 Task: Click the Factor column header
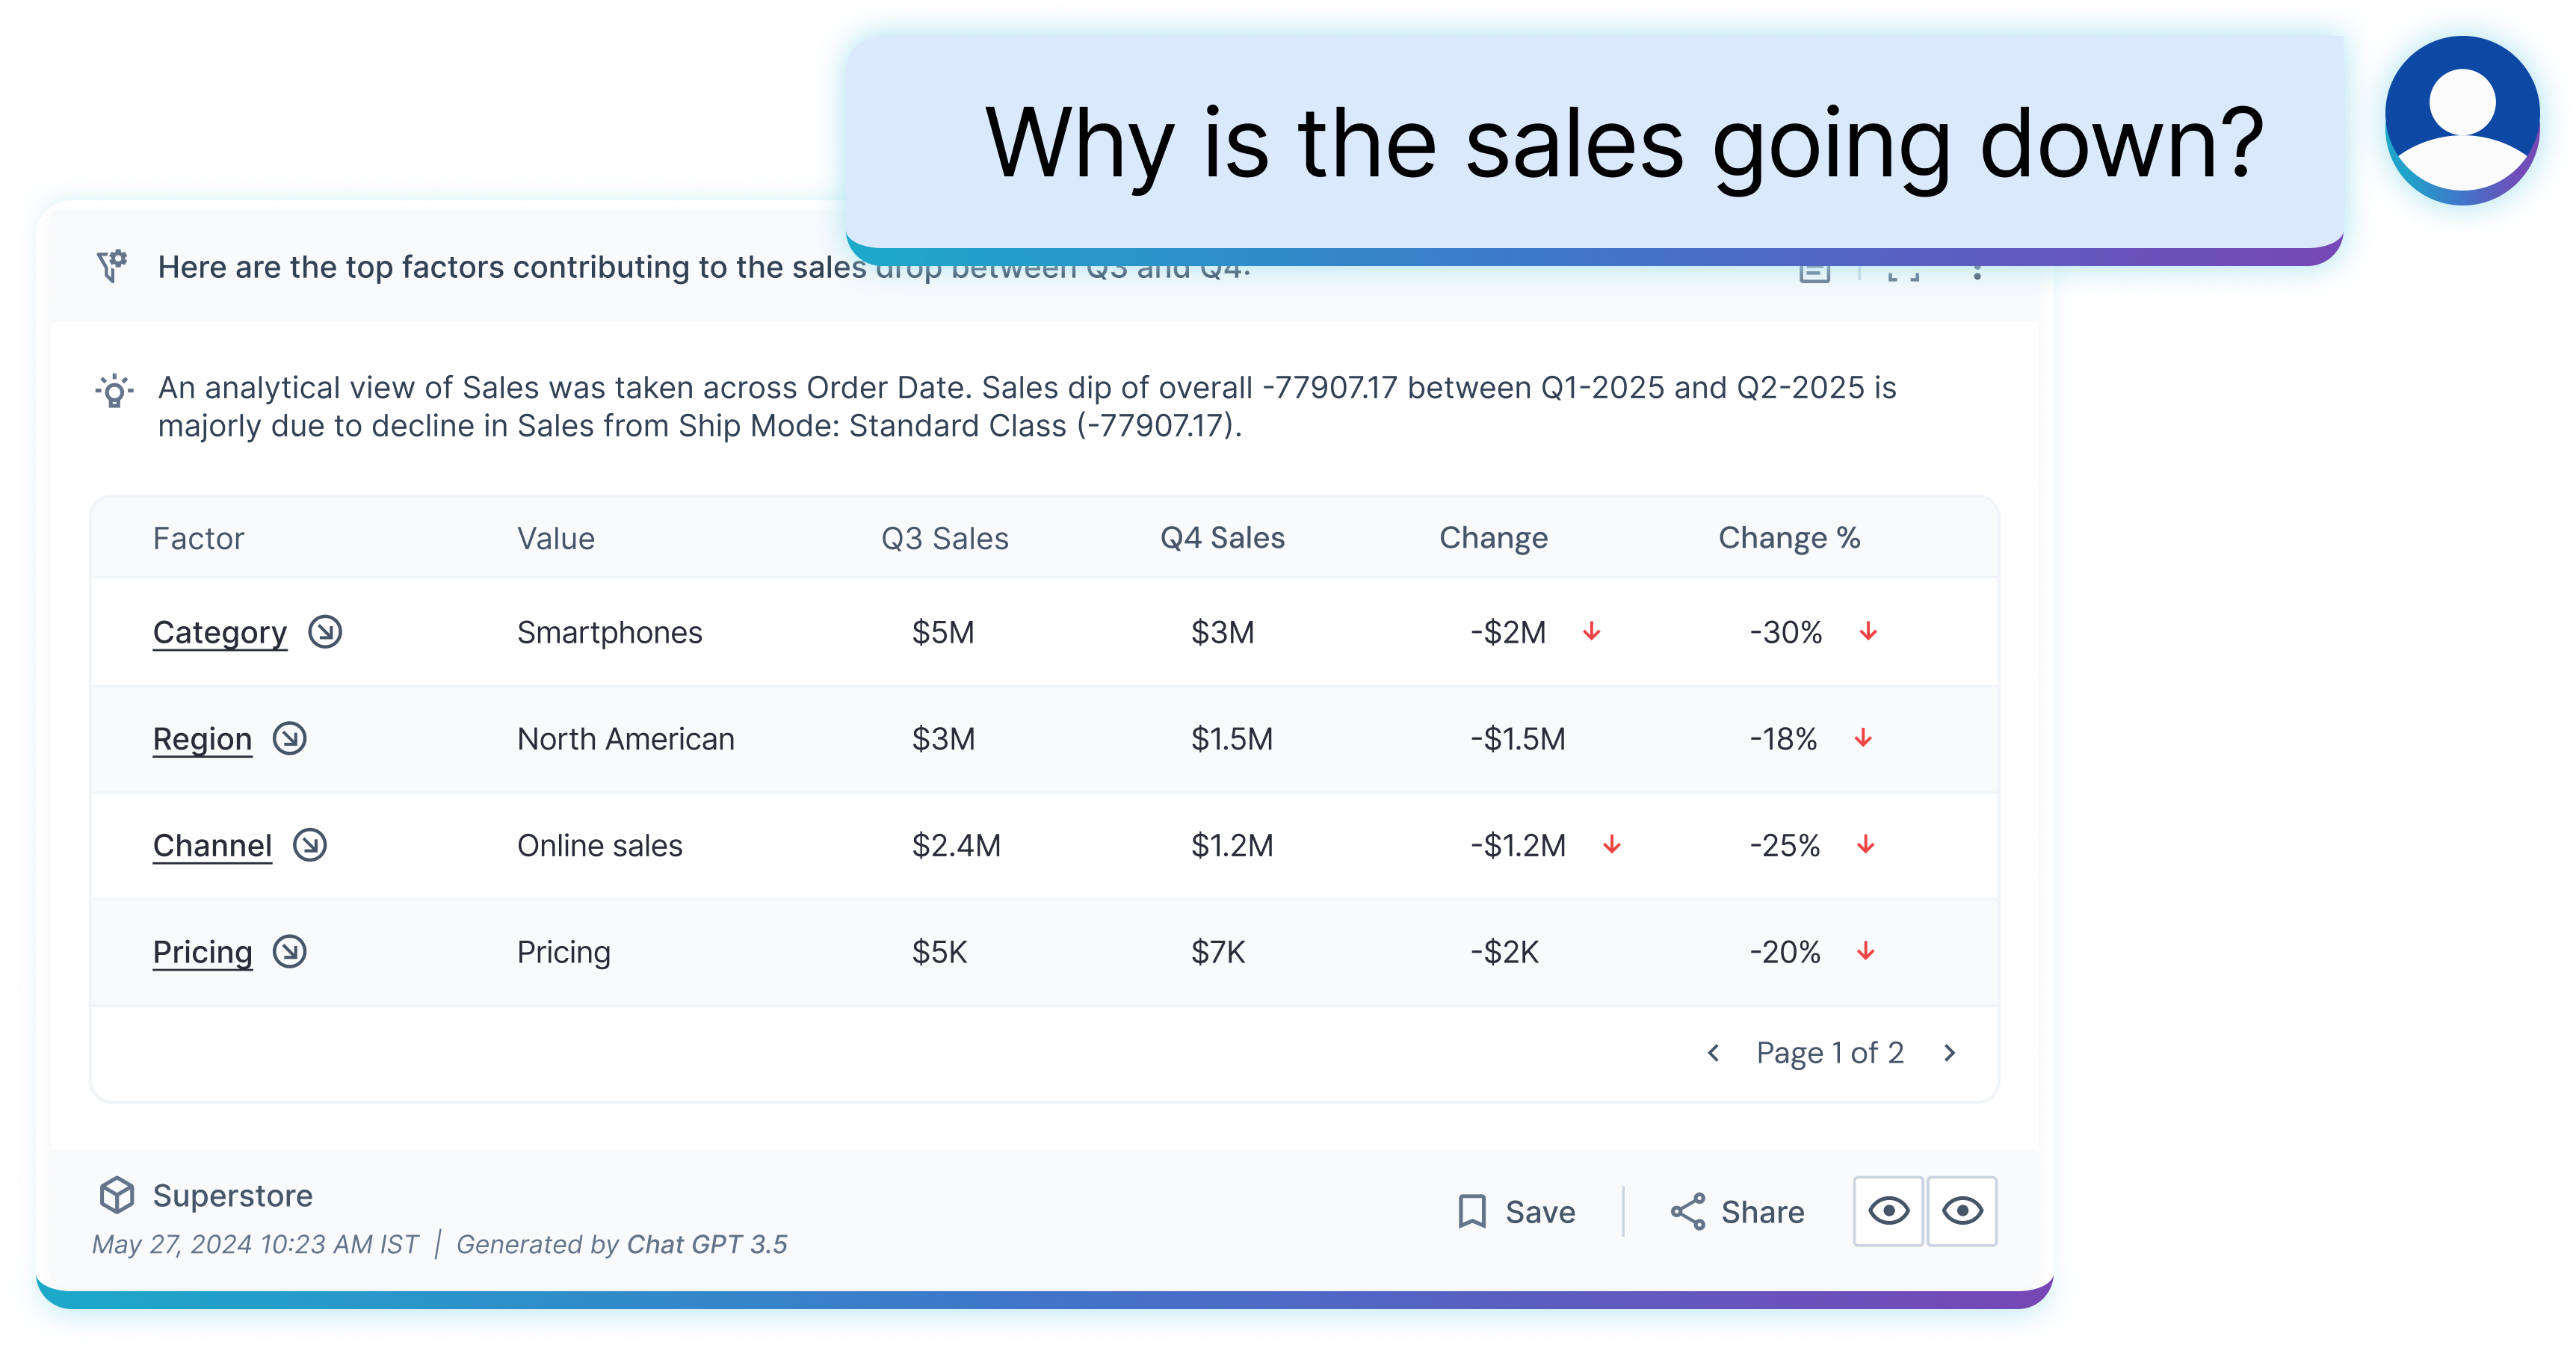pyautogui.click(x=198, y=538)
